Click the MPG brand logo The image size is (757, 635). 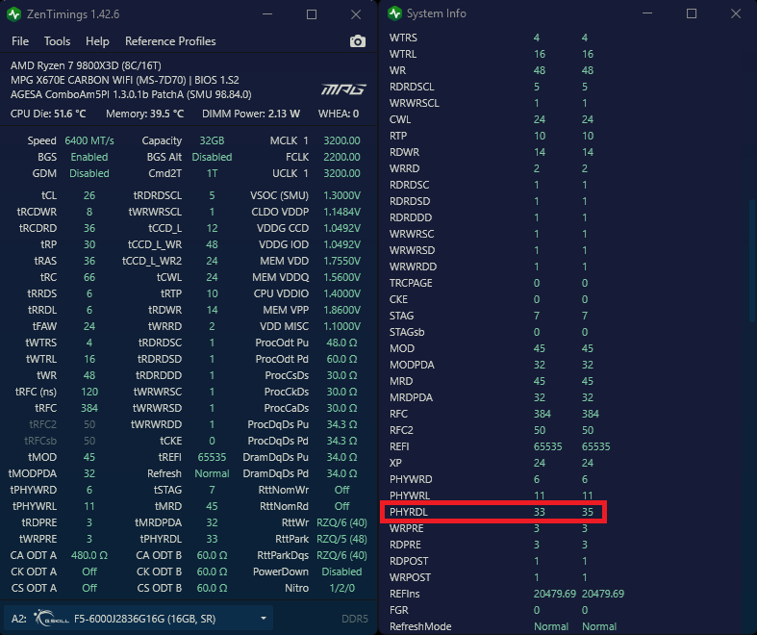[343, 89]
